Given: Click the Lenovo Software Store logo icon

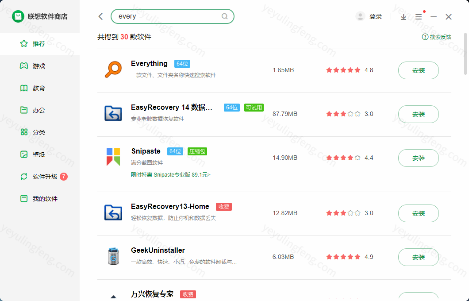Looking at the screenshot, I should (x=18, y=16).
